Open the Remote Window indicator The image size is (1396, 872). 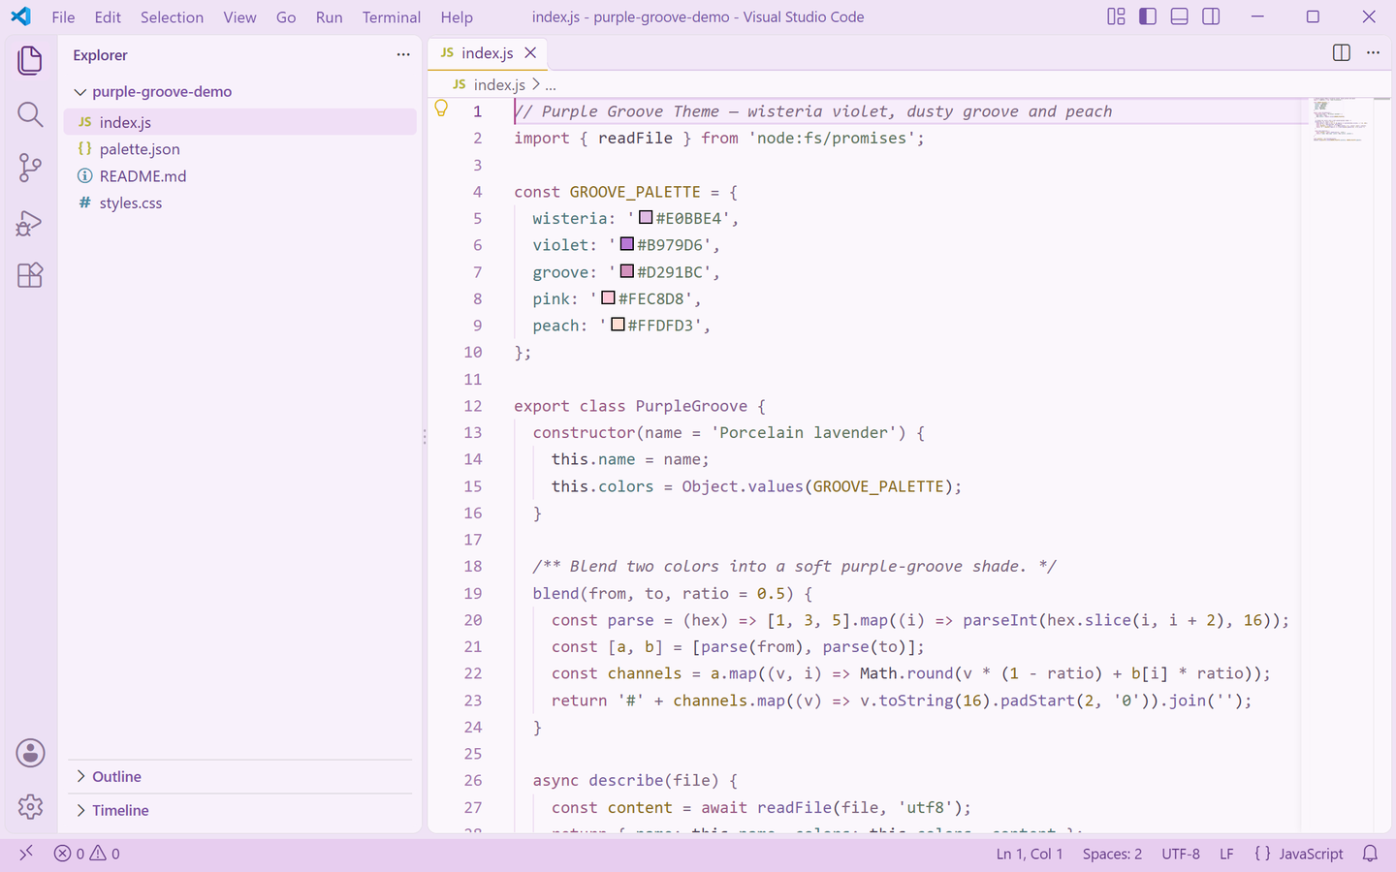coord(26,853)
